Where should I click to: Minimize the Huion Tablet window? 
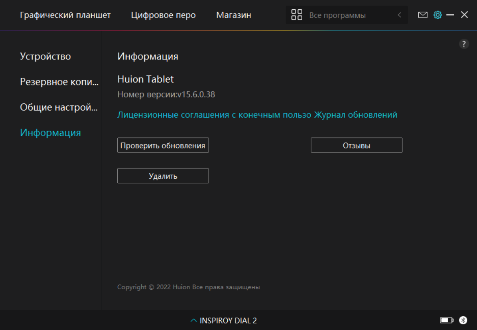click(x=450, y=15)
